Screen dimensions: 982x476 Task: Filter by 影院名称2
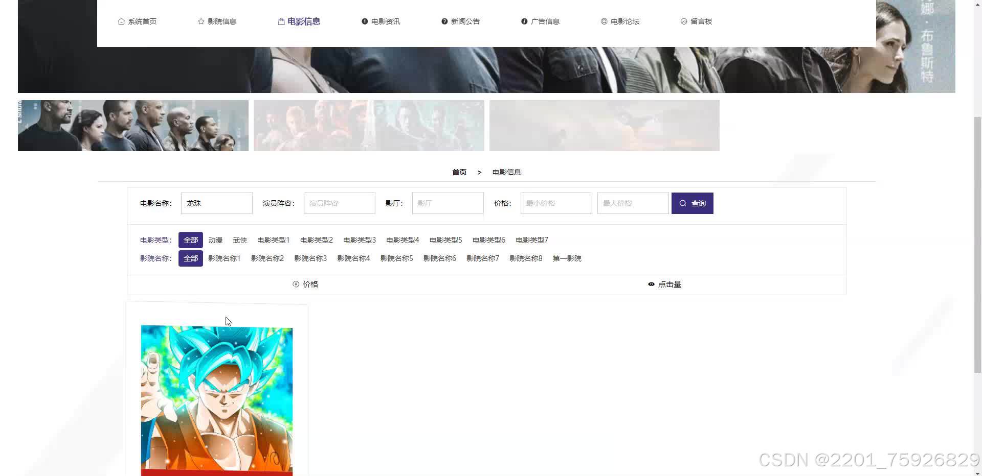point(267,258)
